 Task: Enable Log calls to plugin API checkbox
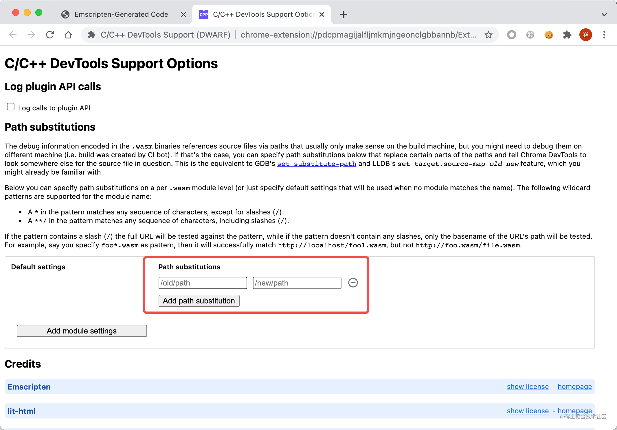tap(11, 107)
